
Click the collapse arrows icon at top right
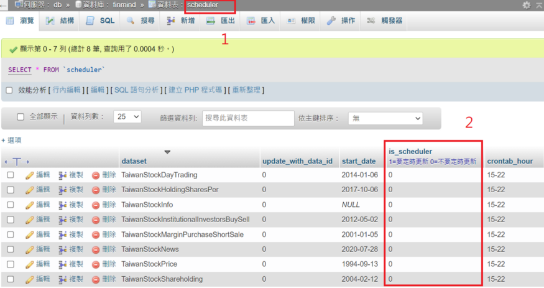[538, 5]
